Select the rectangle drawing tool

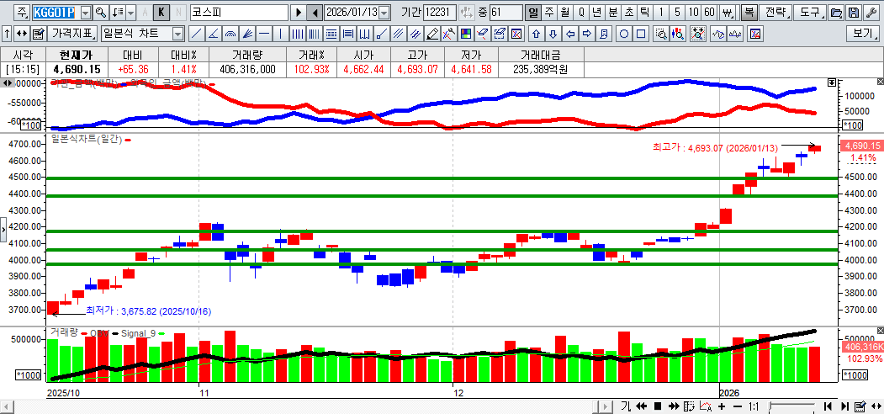[641, 34]
